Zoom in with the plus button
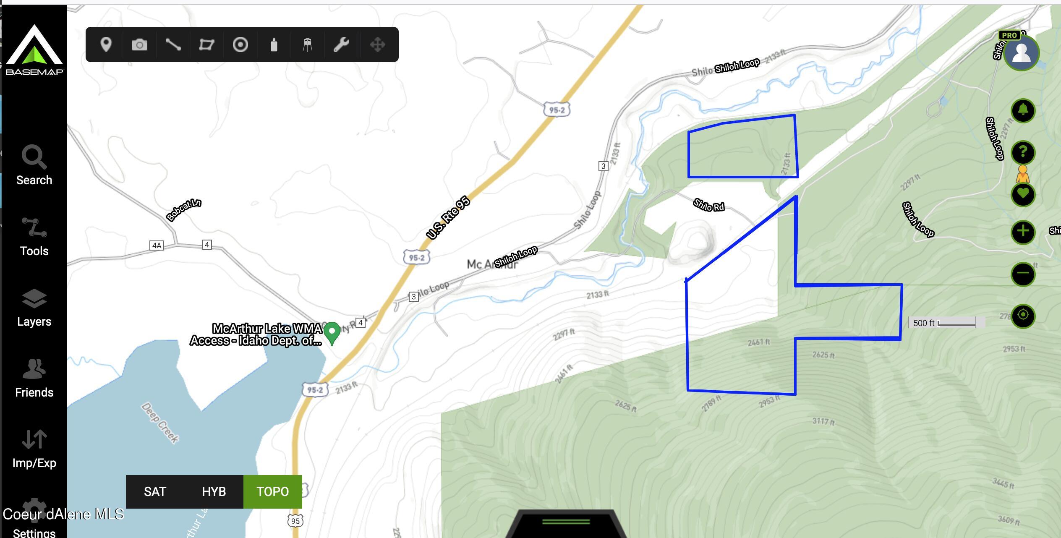 [1023, 232]
